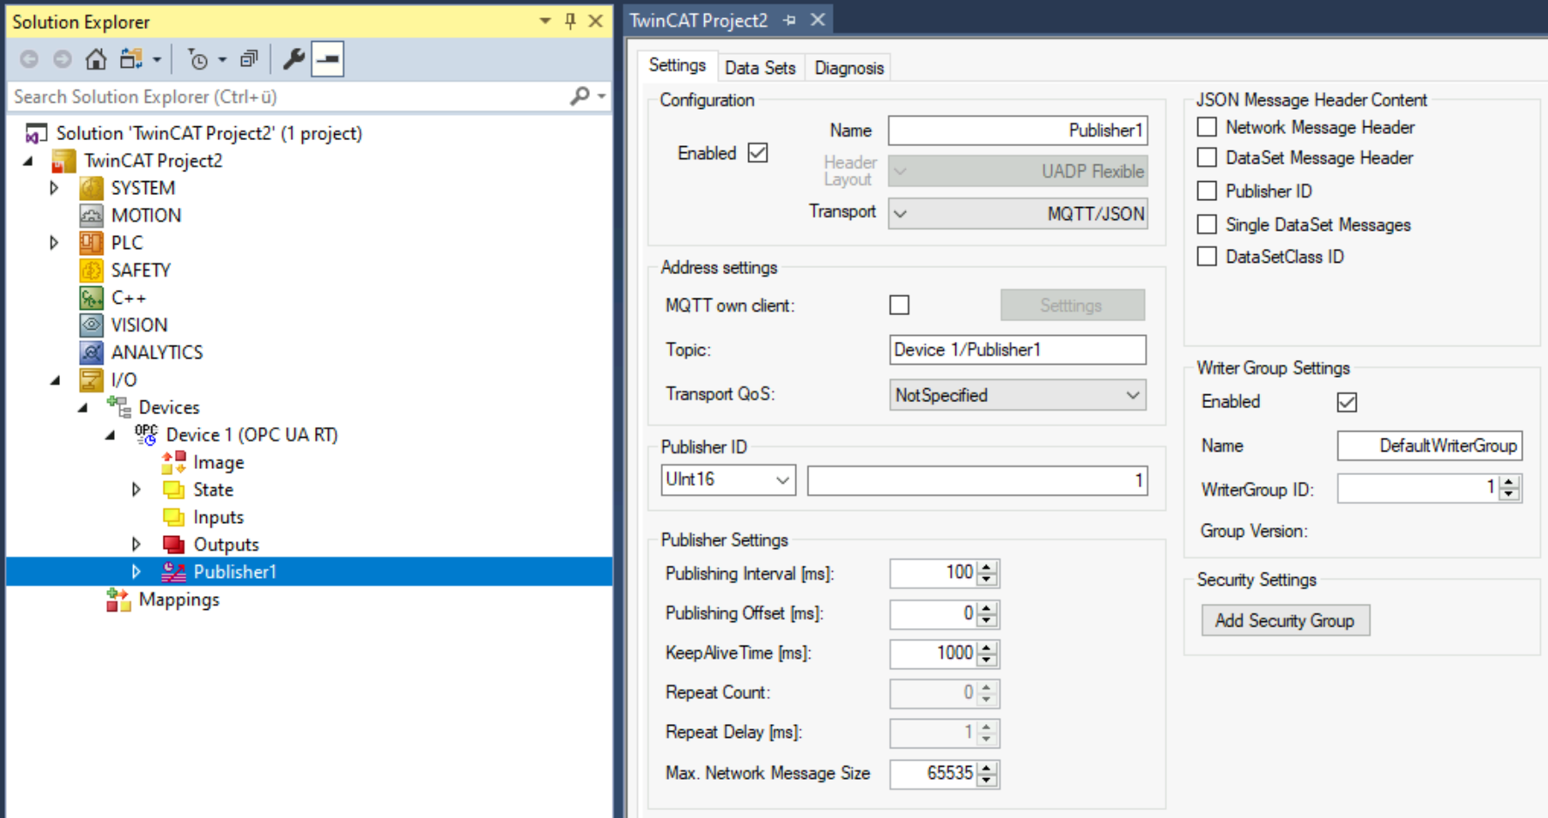Switch to the Settings tab

click(677, 66)
